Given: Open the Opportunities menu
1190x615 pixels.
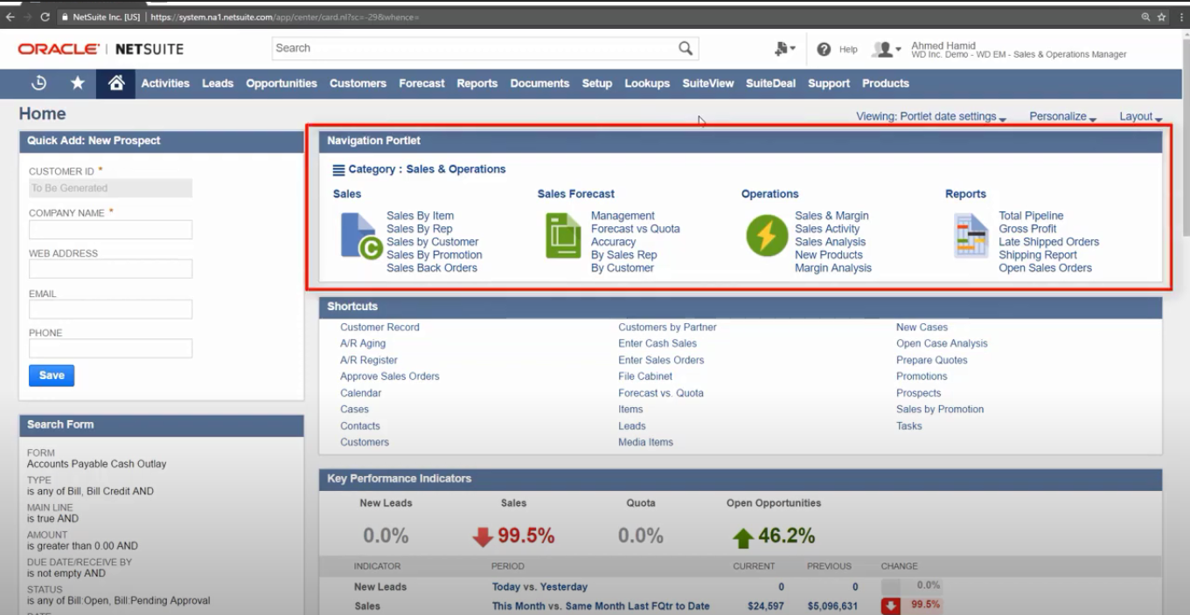Looking at the screenshot, I should [x=282, y=83].
